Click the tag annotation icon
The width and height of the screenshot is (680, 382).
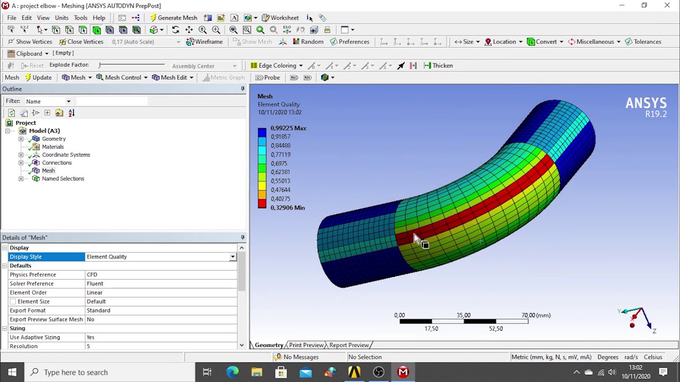tap(322, 18)
